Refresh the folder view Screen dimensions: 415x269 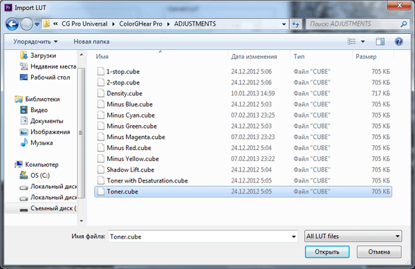tap(295, 24)
